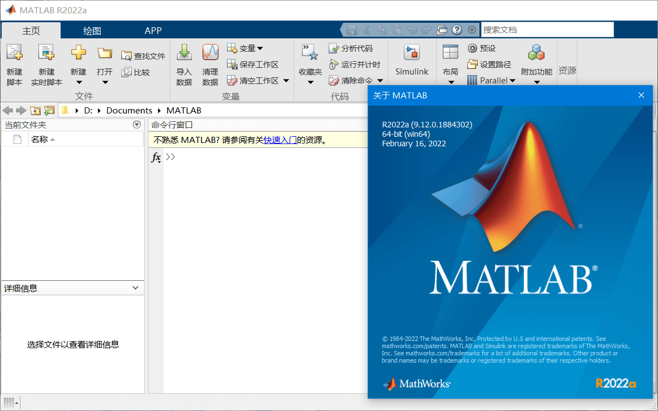This screenshot has width=658, height=411.
Task: Click the Help question mark icon
Action: pos(457,30)
